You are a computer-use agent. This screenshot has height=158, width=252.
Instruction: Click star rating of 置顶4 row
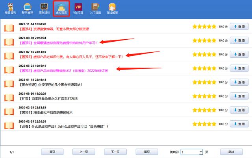[x=204, y=27]
